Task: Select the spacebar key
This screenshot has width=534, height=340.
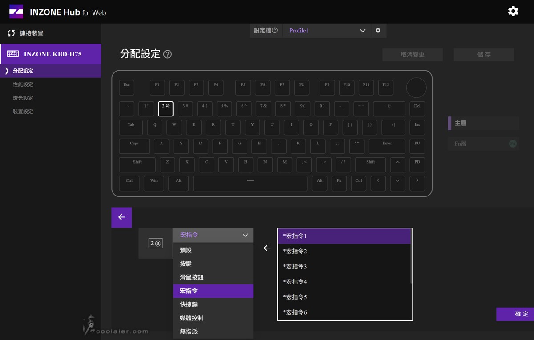Action: coord(250,183)
